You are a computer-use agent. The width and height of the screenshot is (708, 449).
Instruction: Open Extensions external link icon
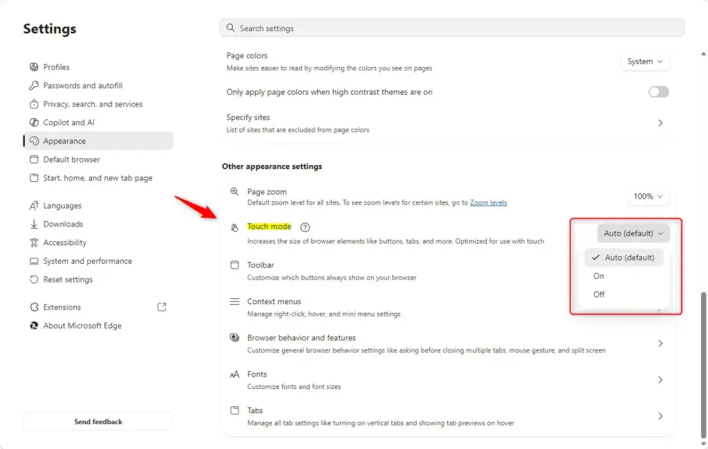[x=162, y=307]
